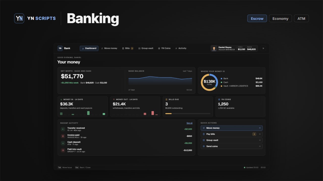Click the yellow Vault legend swatch
The height and width of the screenshot is (181, 323).
221,86
